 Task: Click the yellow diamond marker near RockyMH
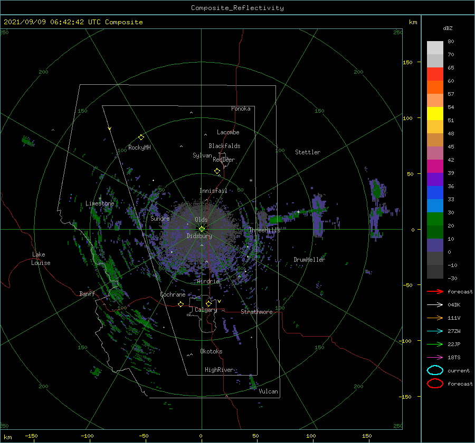coord(141,137)
